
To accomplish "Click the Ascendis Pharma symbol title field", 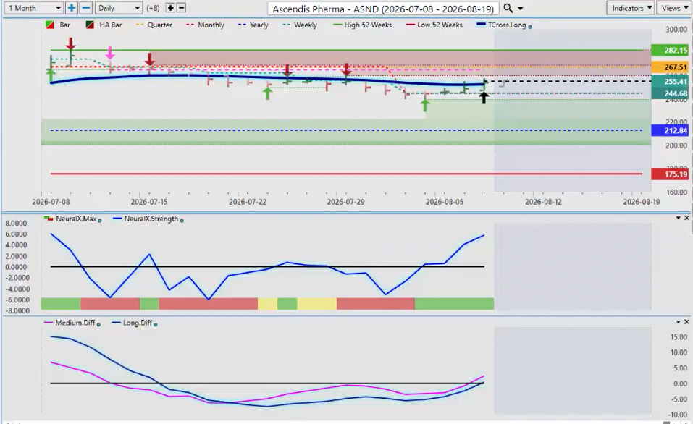I will (x=383, y=9).
